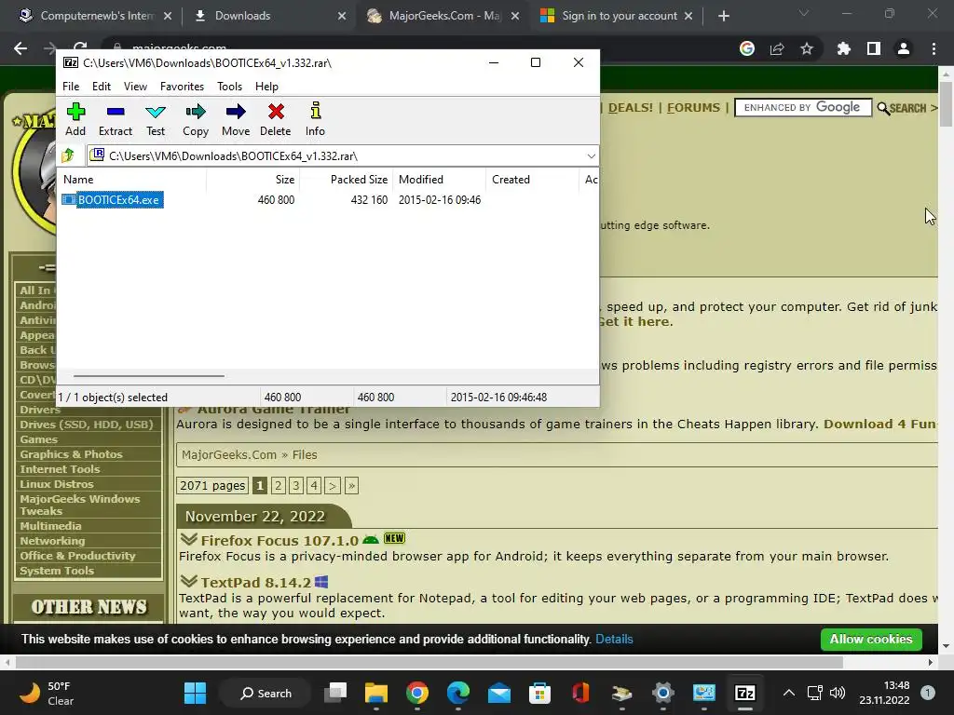Image resolution: width=954 pixels, height=715 pixels.
Task: Click the Allow cookies button
Action: tap(871, 639)
